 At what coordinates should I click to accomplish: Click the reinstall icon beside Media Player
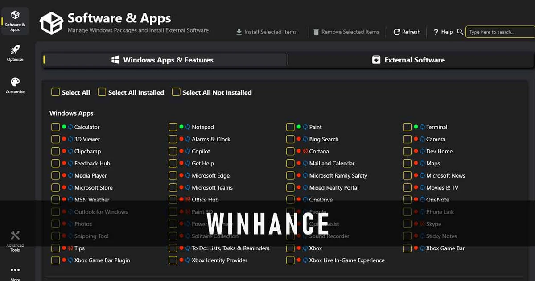pos(70,176)
